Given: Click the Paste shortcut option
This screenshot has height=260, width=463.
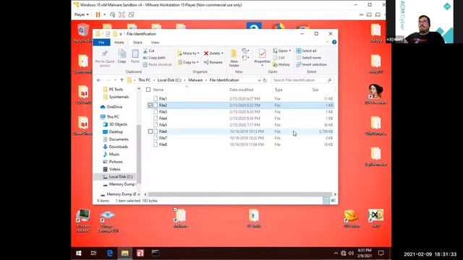Looking at the screenshot, I should (x=157, y=64).
